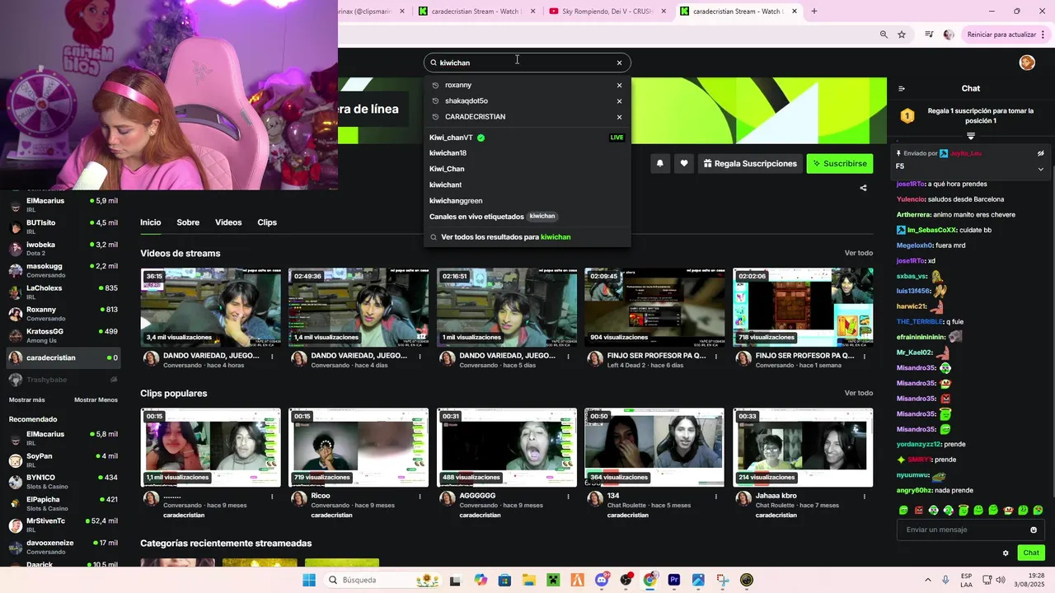This screenshot has width=1055, height=593.
Task: Open options menu for the Ricoo clip
Action: [420, 496]
